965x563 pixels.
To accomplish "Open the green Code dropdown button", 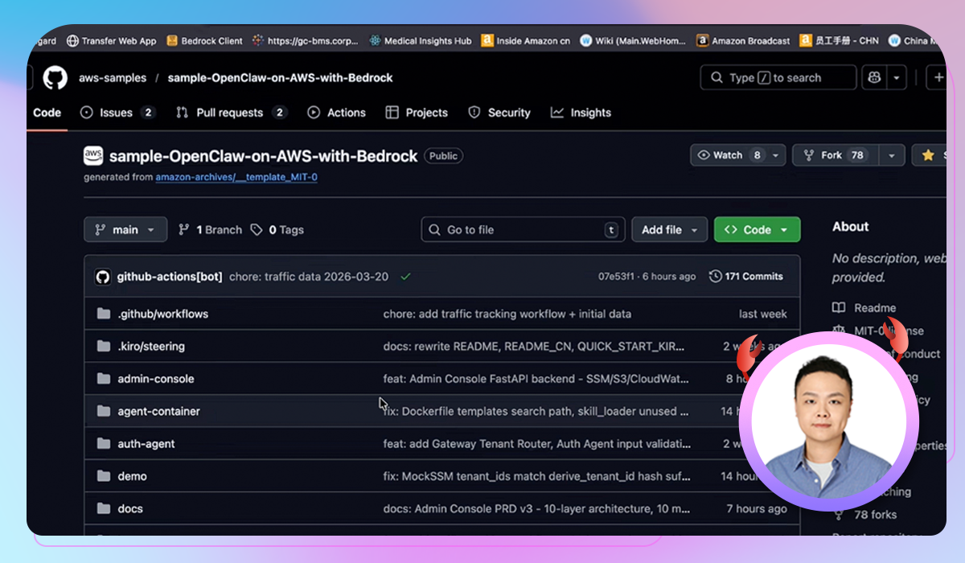I will pos(757,230).
